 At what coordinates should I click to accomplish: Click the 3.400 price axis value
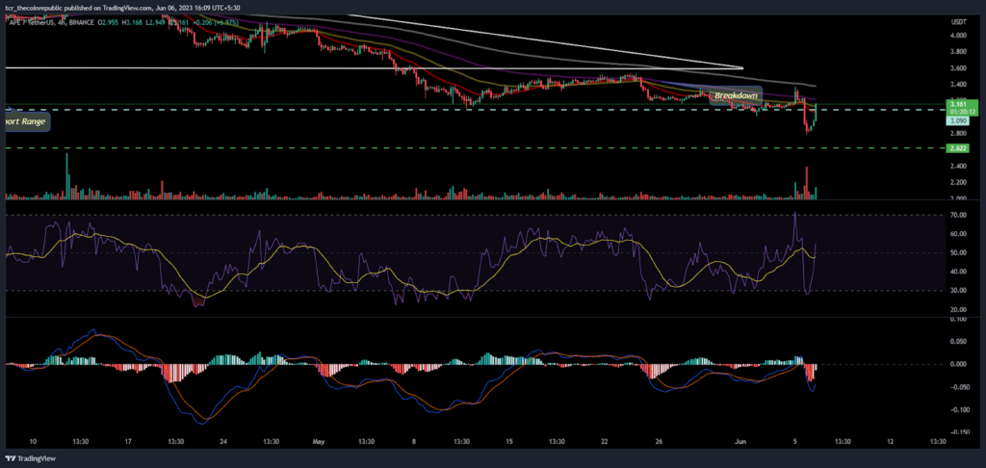[x=957, y=85]
